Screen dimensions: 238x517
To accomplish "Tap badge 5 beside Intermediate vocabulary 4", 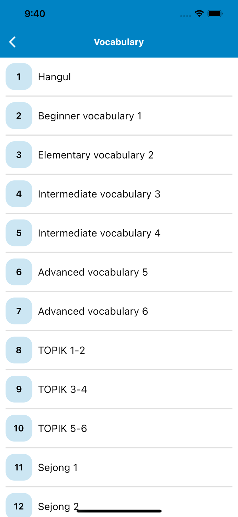I will (19, 233).
